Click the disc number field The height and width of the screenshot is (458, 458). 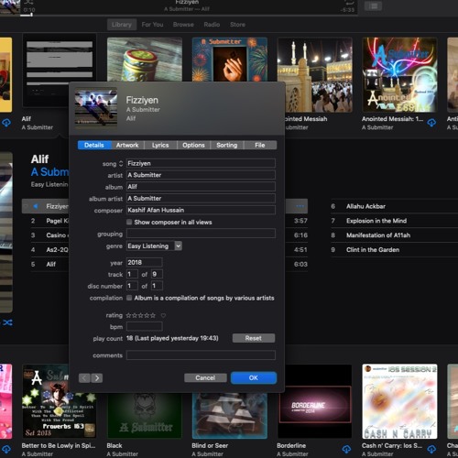click(x=132, y=286)
